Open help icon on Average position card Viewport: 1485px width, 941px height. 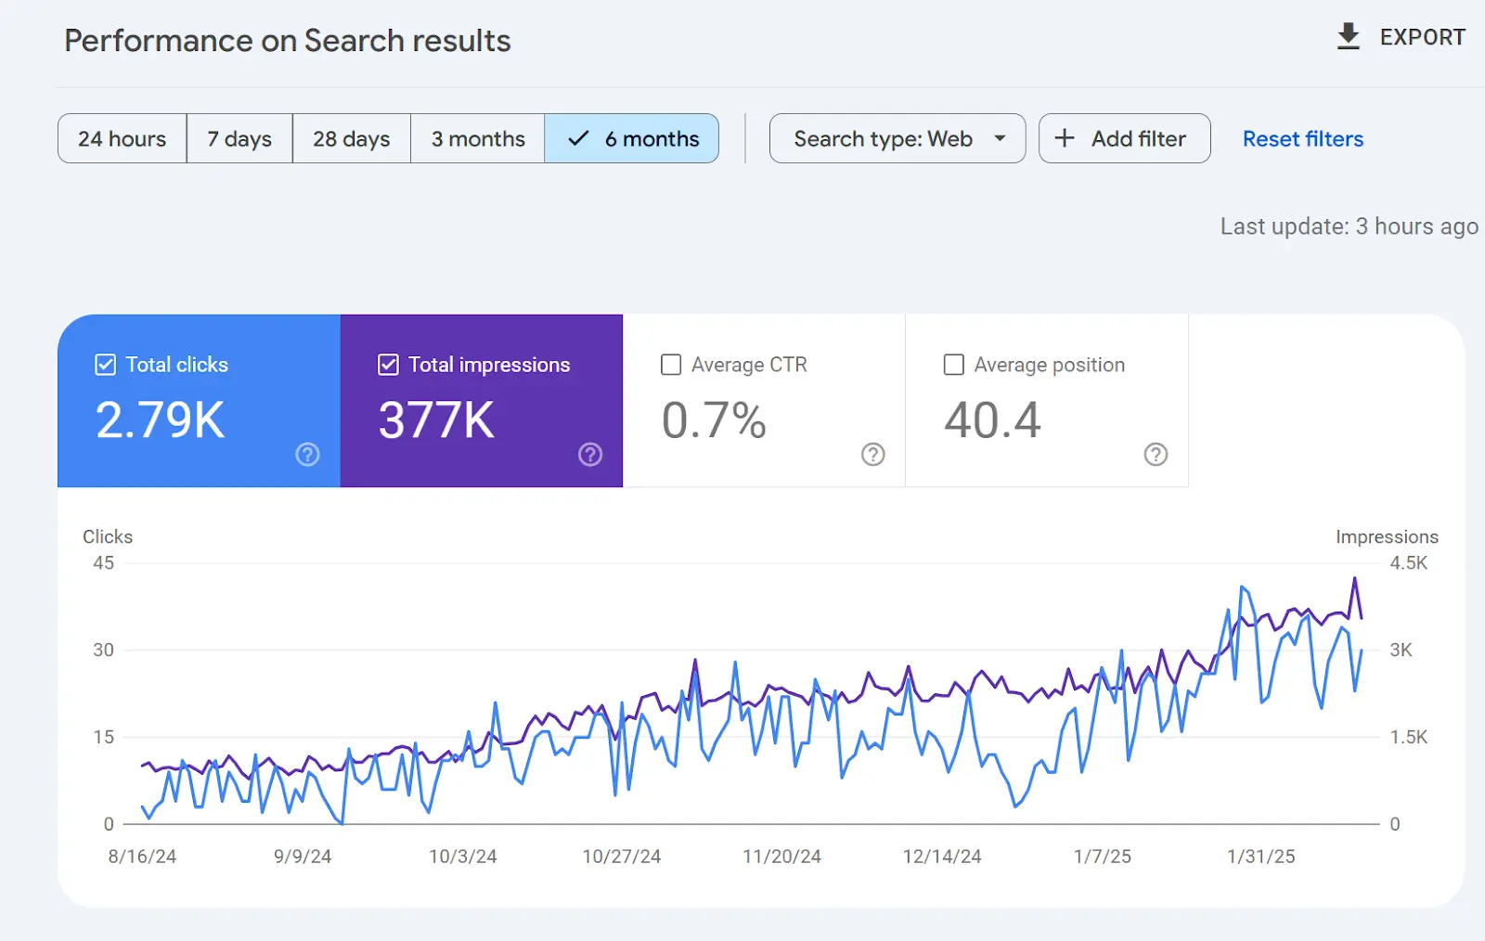coord(1156,454)
